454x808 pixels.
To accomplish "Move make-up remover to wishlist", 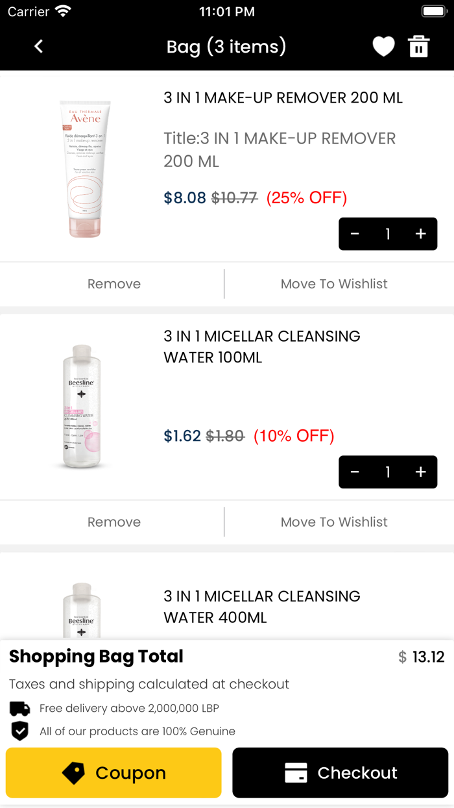I will tap(334, 284).
